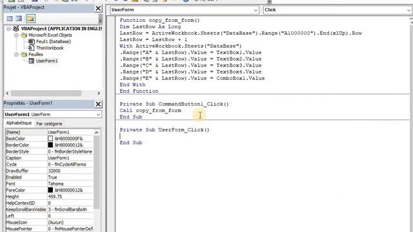This screenshot has height=232, width=413.
Task: Close the Propriétés - UserForm1 panel
Action: point(98,104)
